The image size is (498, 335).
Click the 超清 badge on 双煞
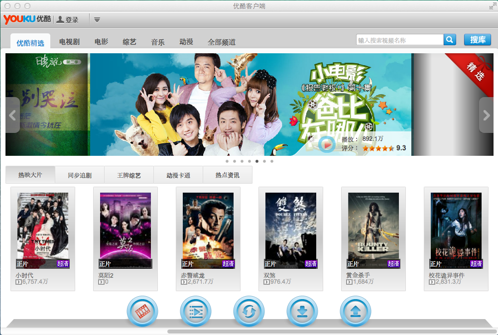(311, 263)
